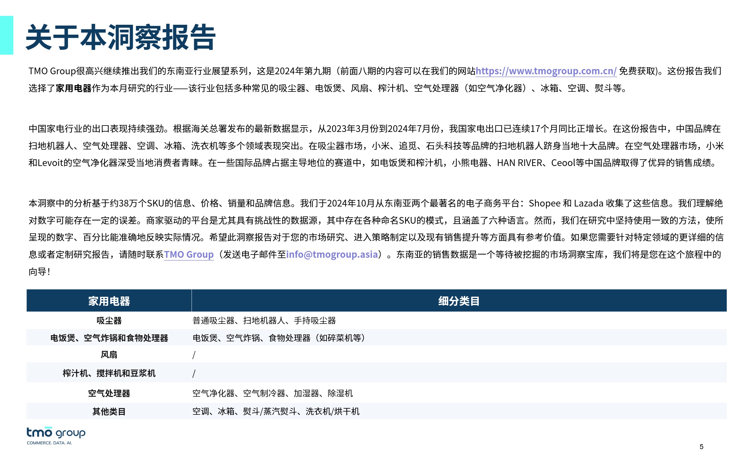Select the page heading 关于本洞察报告
746x466 pixels.
coord(121,38)
